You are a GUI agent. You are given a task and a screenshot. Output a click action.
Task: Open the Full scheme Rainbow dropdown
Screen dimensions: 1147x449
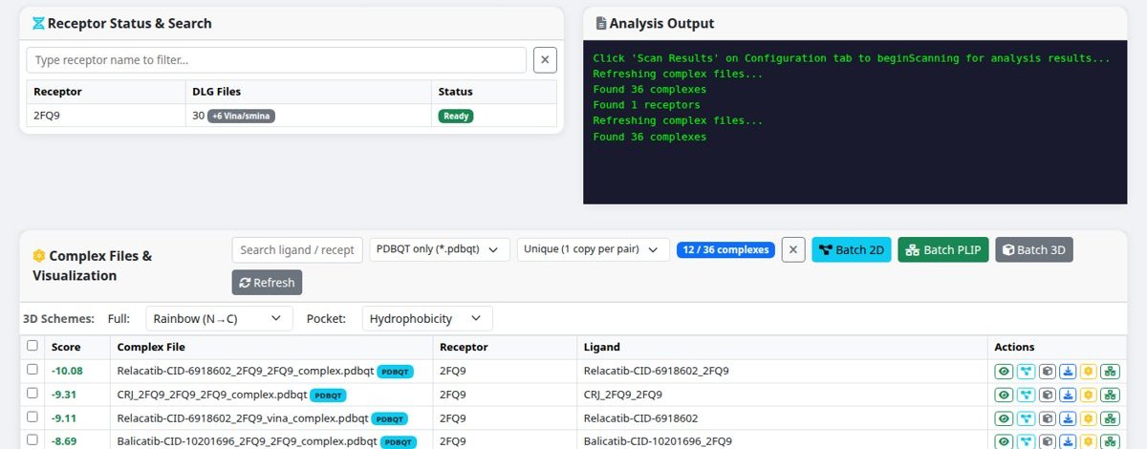click(219, 318)
